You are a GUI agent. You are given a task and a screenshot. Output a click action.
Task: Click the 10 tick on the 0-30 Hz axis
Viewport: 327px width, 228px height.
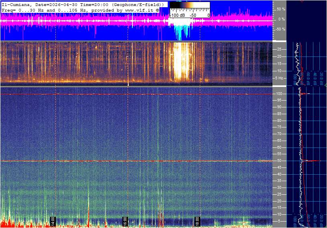point(279,71)
